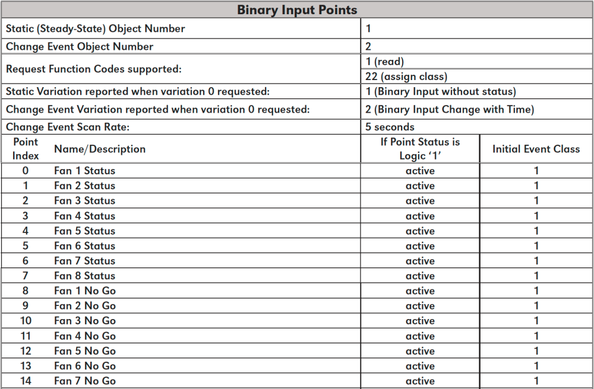The width and height of the screenshot is (594, 389).
Task: Select the Static (Steady-State) Object Number row label
Action: pyautogui.click(x=96, y=28)
